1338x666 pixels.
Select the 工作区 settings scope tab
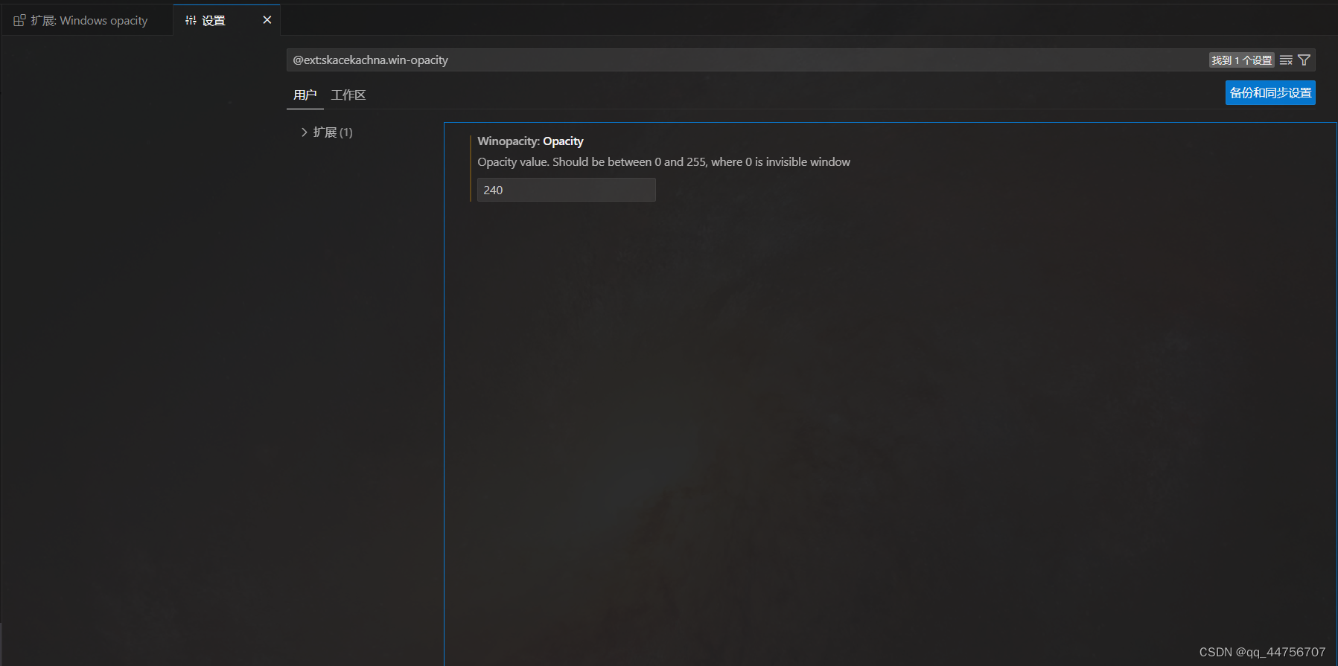point(348,95)
